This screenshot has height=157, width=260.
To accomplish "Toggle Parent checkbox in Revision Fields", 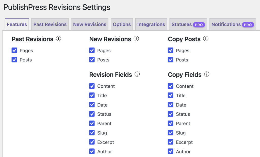I will pyautogui.click(x=92, y=123).
